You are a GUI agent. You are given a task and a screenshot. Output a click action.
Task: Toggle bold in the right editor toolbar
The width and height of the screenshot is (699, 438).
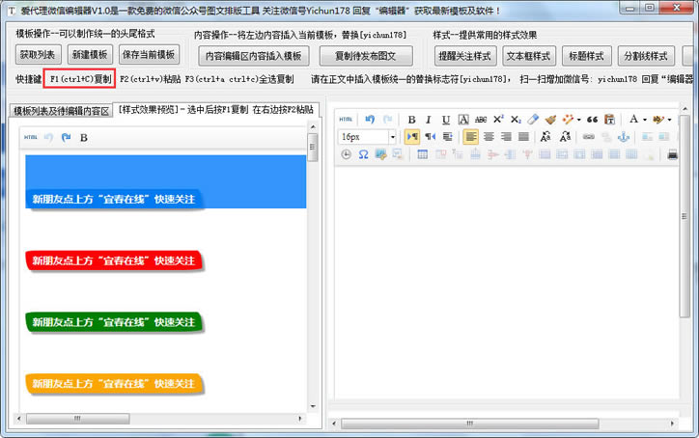[412, 120]
